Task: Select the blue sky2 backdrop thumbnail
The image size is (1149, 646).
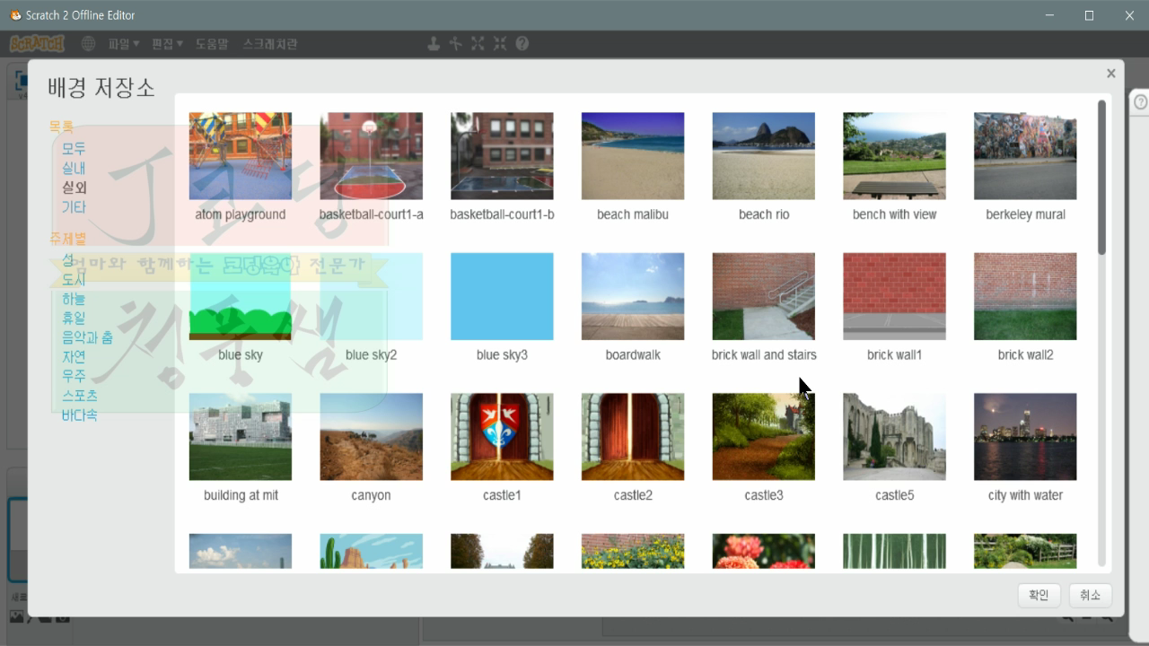Action: (371, 296)
